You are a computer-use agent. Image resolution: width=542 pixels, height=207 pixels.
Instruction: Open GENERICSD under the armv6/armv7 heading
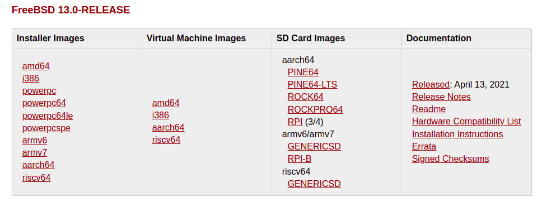(x=314, y=146)
